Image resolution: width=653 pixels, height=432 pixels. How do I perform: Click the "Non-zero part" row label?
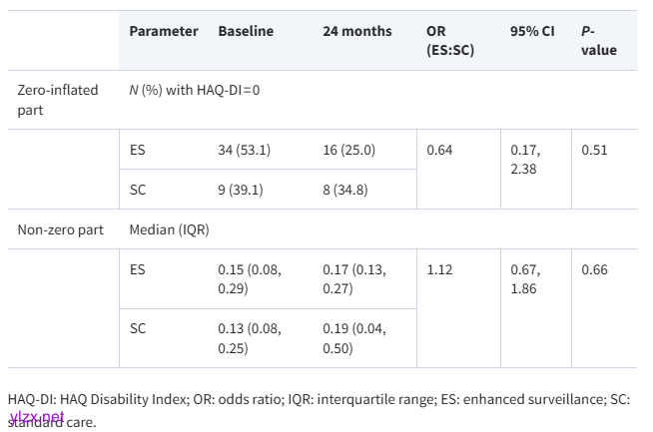(x=61, y=229)
